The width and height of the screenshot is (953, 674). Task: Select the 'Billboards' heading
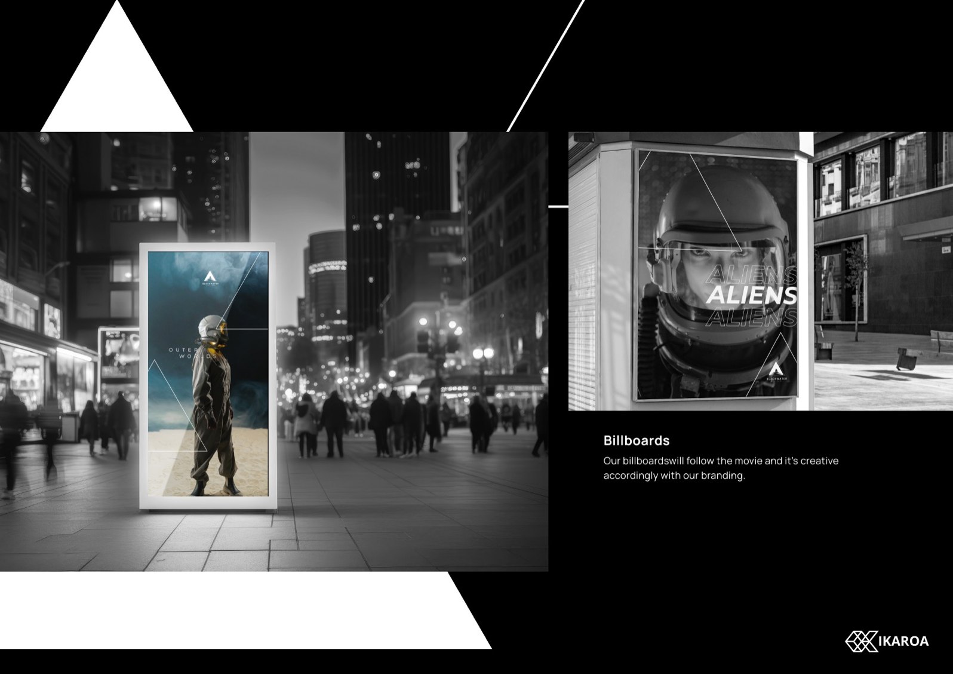(x=637, y=440)
